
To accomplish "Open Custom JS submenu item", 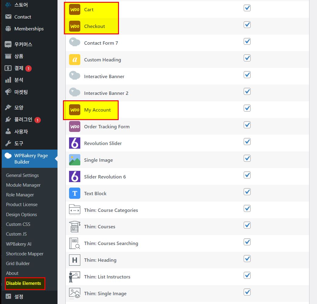I will (x=16, y=234).
